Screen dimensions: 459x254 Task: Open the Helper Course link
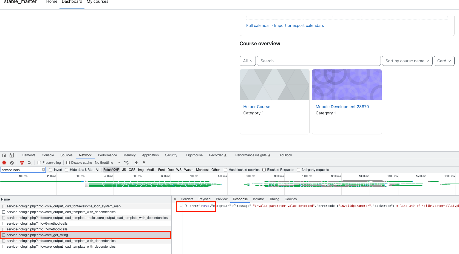(x=257, y=107)
